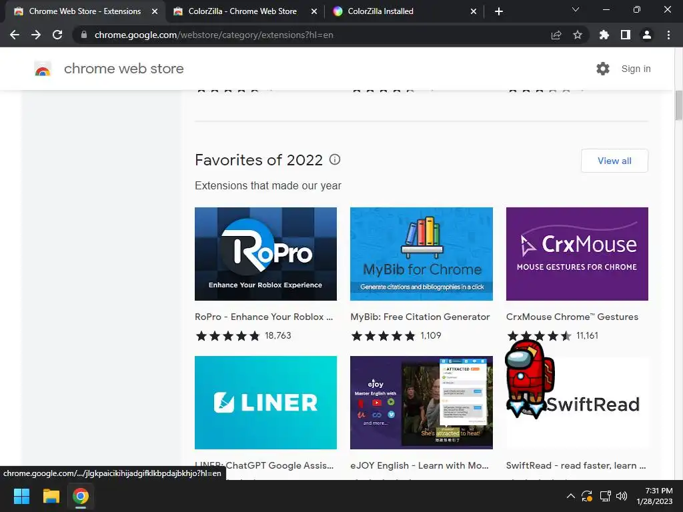Show hidden system tray icons
The width and height of the screenshot is (683, 512).
(571, 496)
